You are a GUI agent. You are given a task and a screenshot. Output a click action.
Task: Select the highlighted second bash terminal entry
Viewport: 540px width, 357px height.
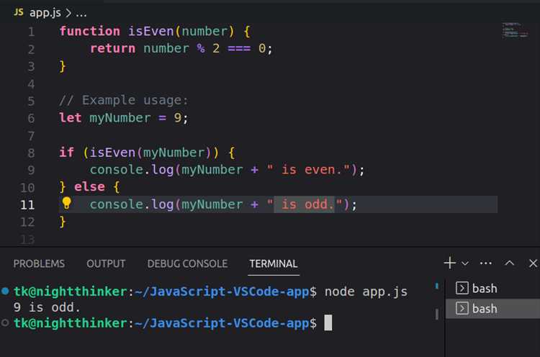492,309
